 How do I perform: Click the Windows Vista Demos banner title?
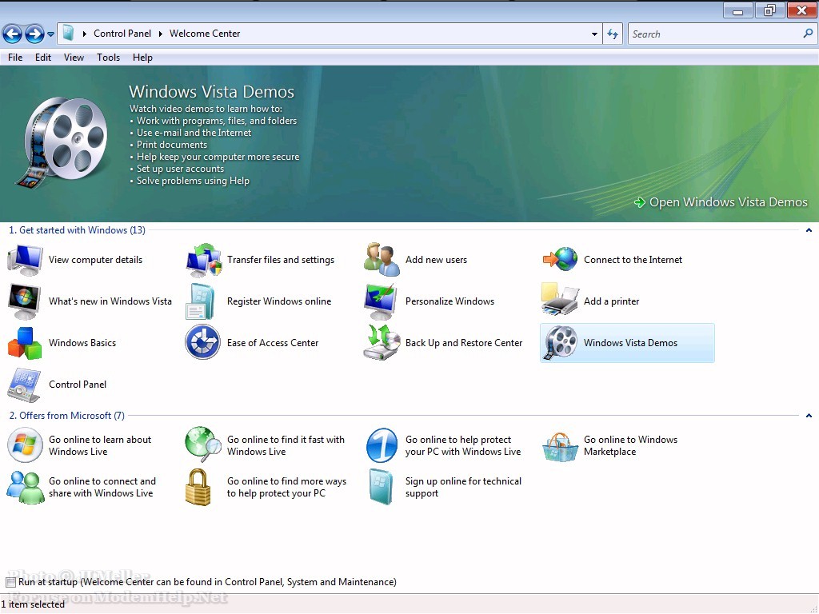point(211,92)
